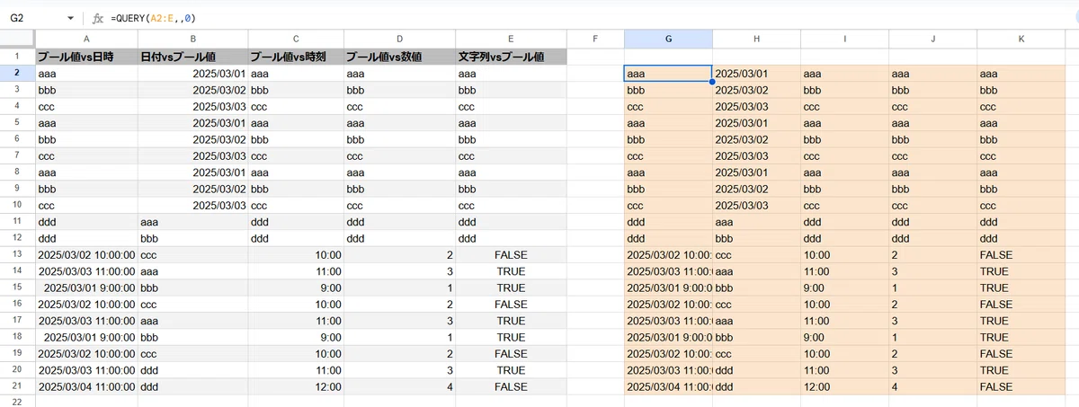Viewport: 1079px width, 407px height.
Task: Select column D header
Action: pyautogui.click(x=399, y=39)
